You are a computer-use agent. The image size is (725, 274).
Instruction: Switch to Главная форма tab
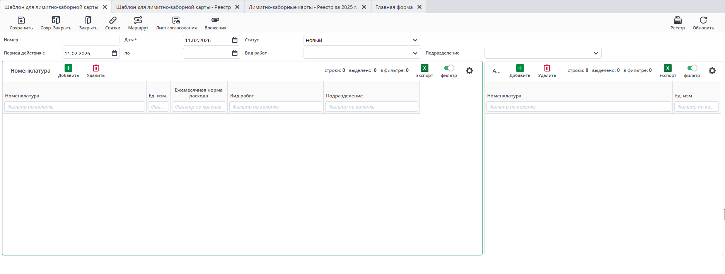(x=394, y=7)
